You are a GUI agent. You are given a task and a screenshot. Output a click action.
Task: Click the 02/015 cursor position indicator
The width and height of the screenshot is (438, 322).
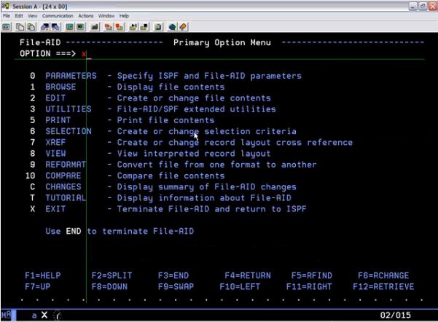[395, 315]
